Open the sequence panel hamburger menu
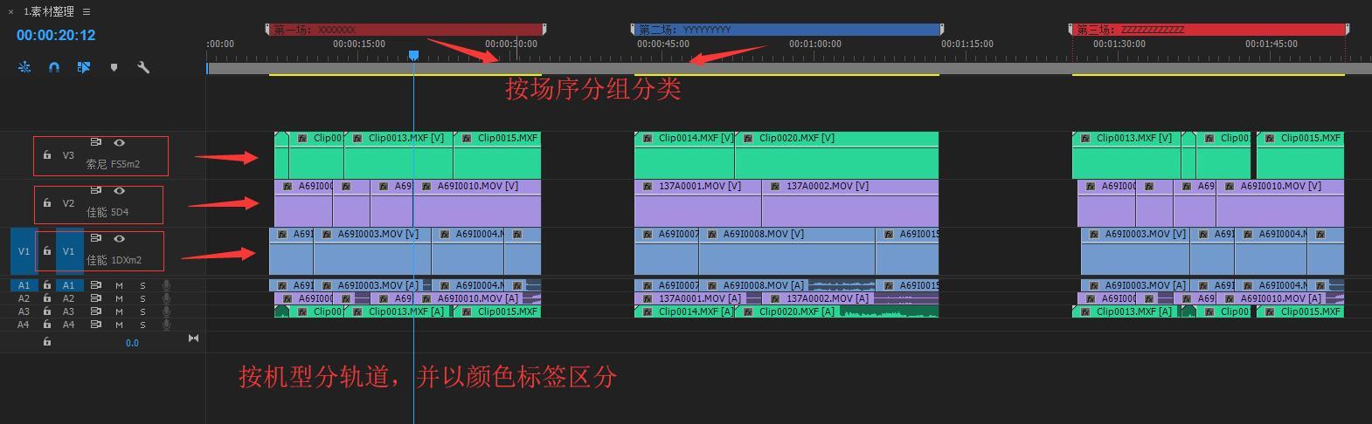This screenshot has height=424, width=1372. tap(87, 11)
